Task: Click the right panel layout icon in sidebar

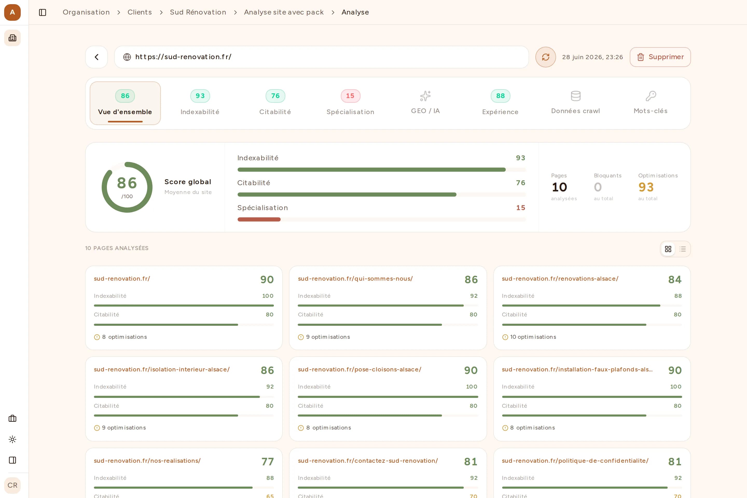Action: pyautogui.click(x=12, y=460)
